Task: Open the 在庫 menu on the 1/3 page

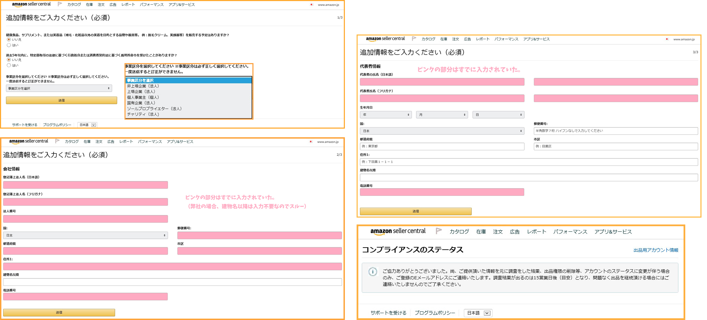Action: point(89,4)
